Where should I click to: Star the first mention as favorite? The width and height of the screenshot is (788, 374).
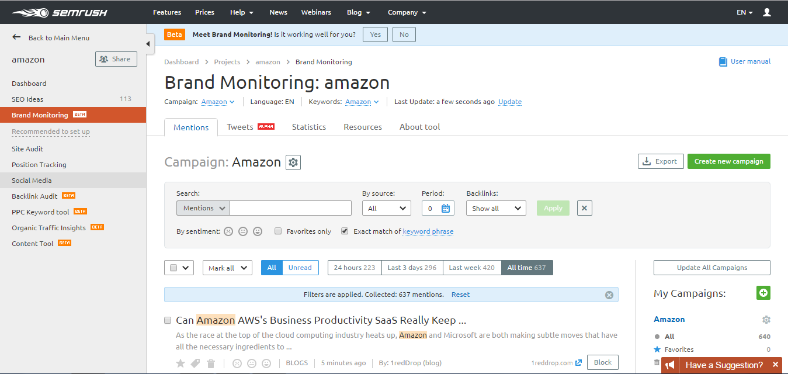point(180,363)
